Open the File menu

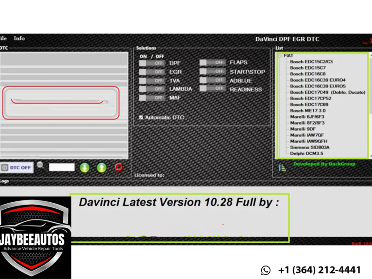pyautogui.click(x=3, y=39)
